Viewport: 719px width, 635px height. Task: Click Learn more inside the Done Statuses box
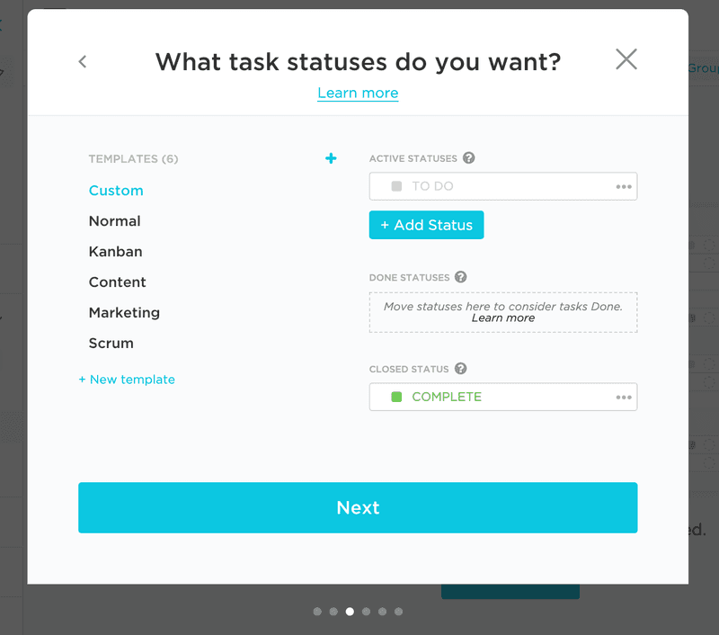point(503,317)
